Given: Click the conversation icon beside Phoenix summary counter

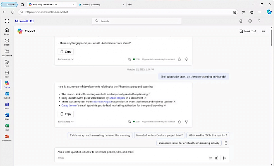Looking at the screenshot, I should click(x=130, y=122).
